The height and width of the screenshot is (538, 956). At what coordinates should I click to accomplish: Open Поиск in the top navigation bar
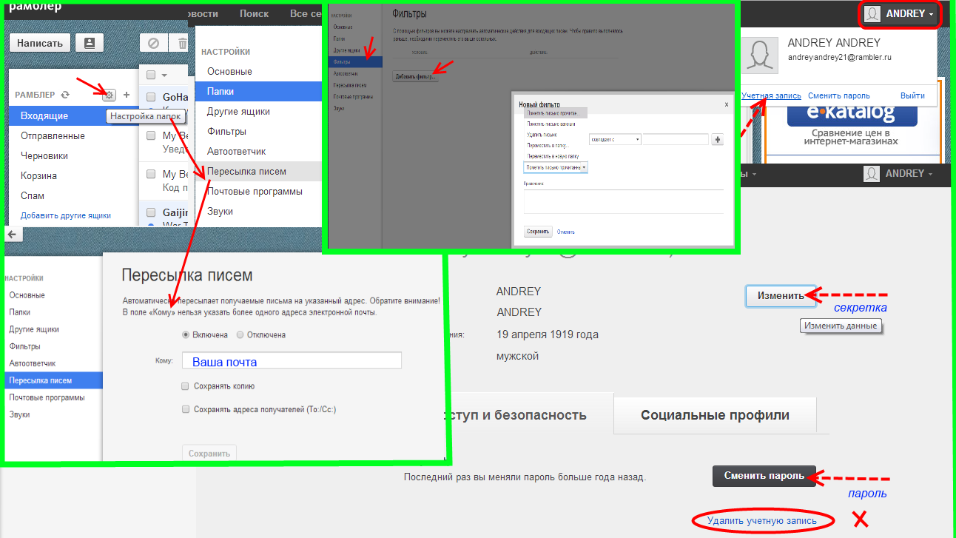pos(255,13)
